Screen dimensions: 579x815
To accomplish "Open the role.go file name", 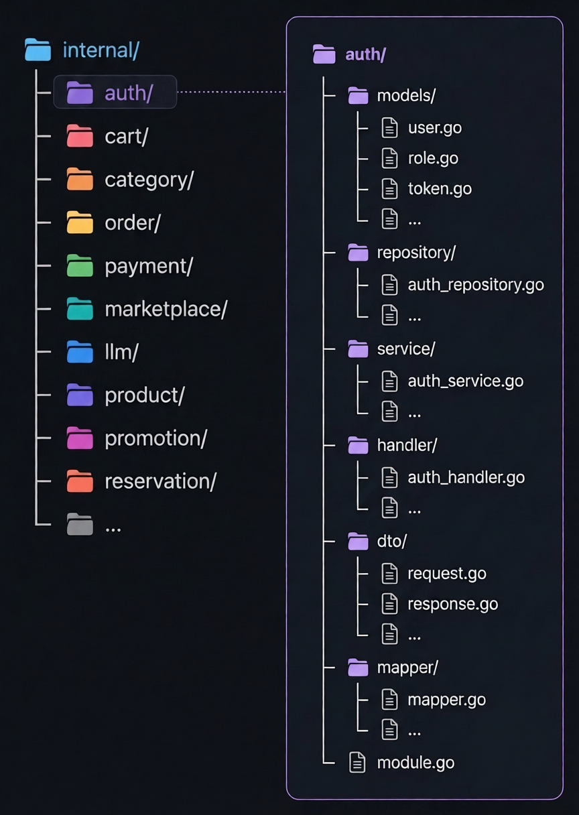I will tap(433, 158).
